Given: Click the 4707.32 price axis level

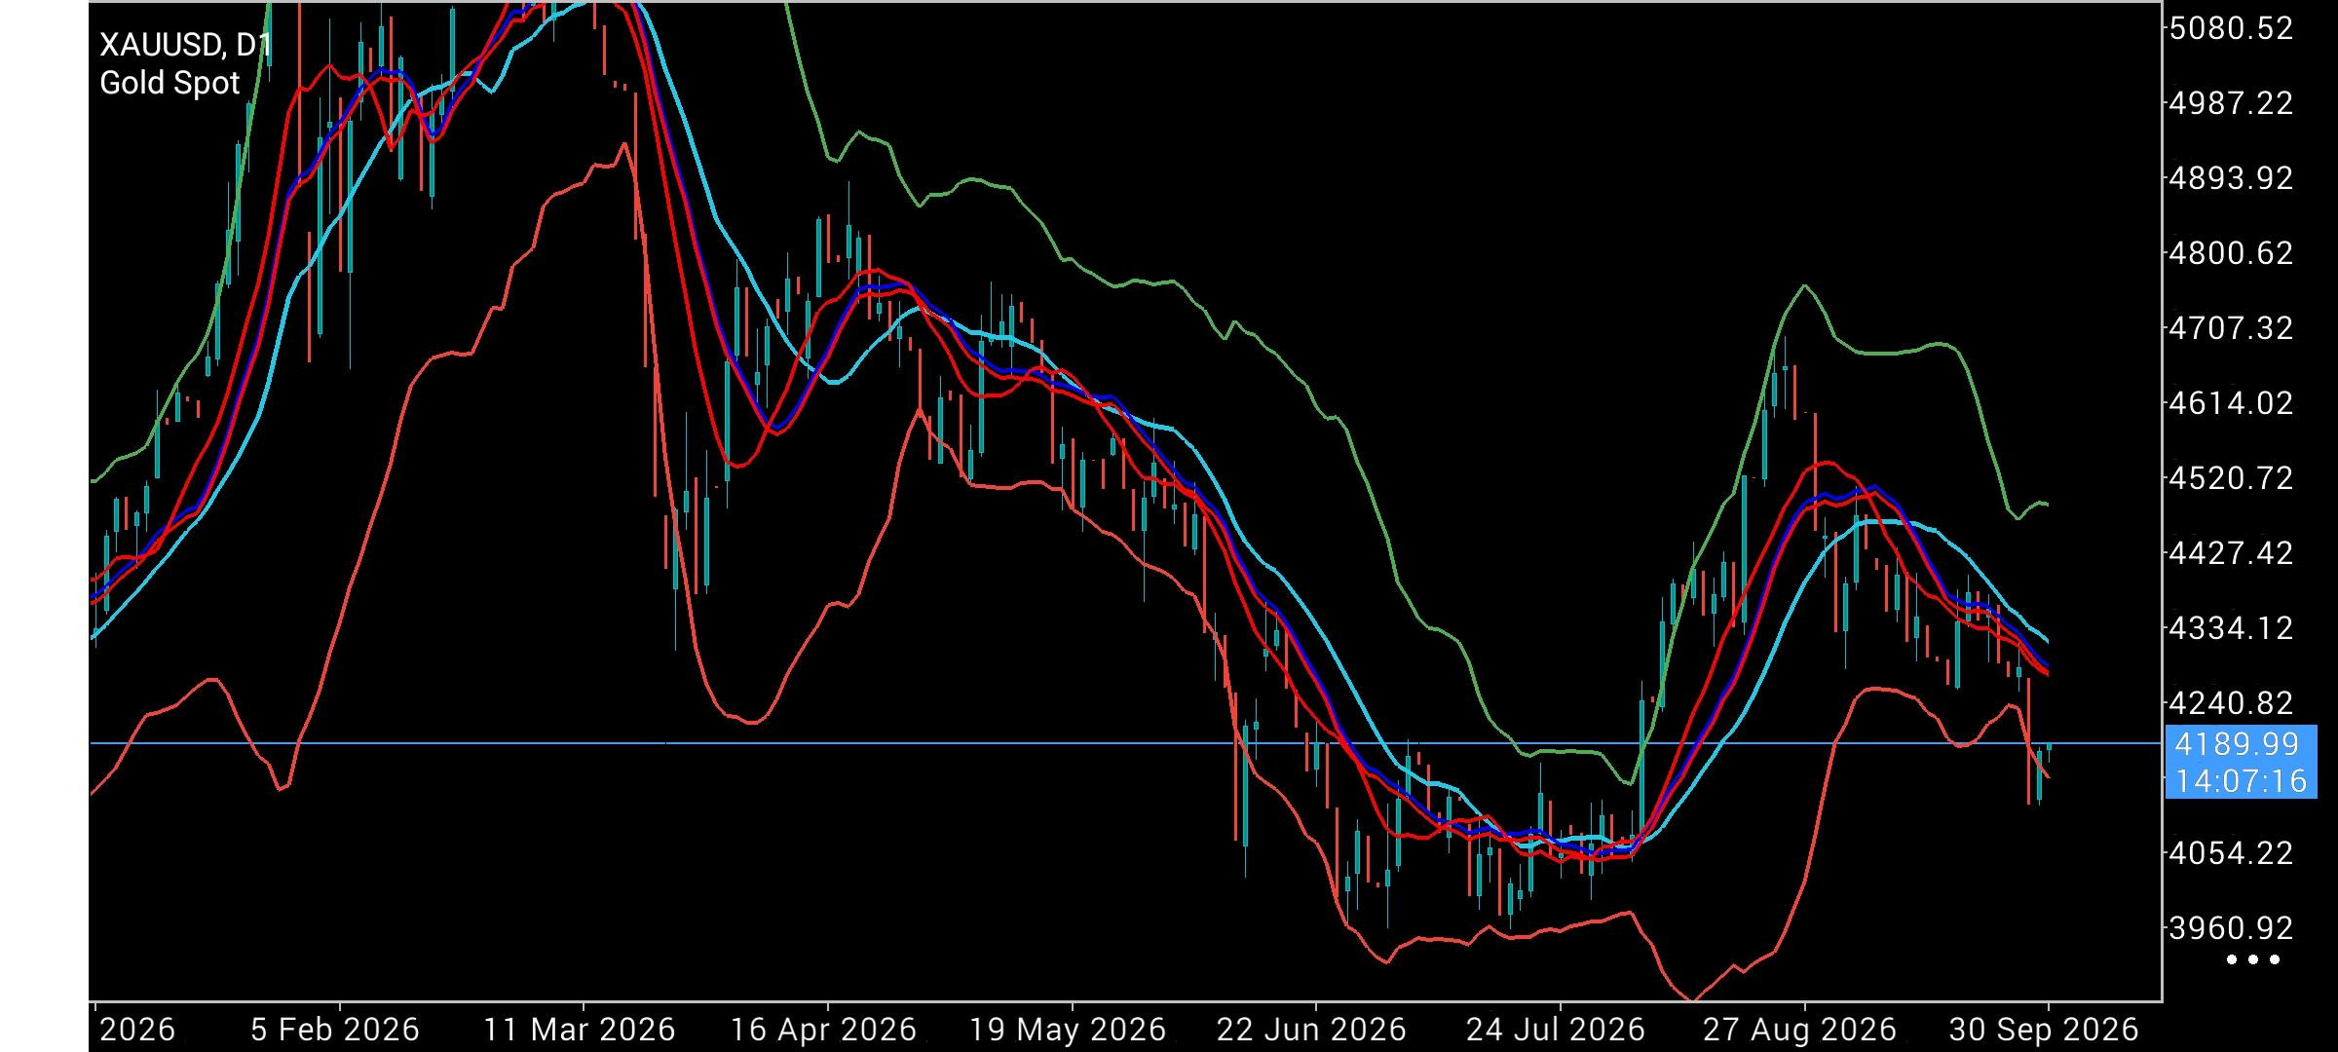Looking at the screenshot, I should pos(2231,328).
